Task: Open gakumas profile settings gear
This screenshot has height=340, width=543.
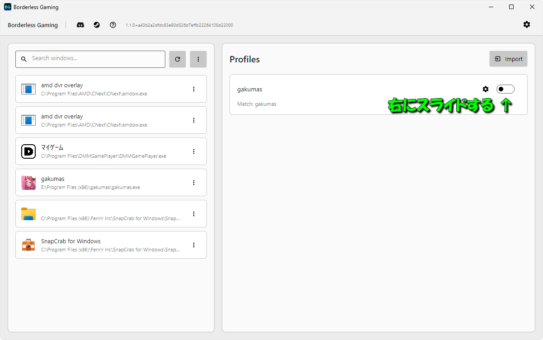Action: [x=486, y=89]
